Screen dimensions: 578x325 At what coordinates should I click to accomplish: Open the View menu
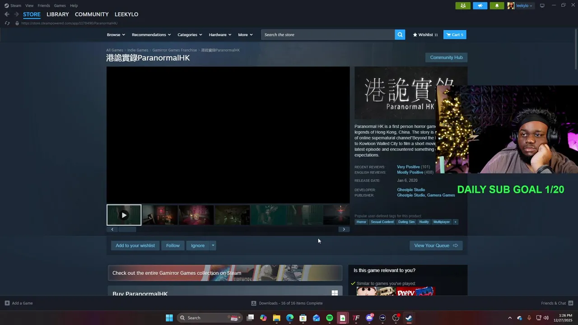click(x=29, y=5)
